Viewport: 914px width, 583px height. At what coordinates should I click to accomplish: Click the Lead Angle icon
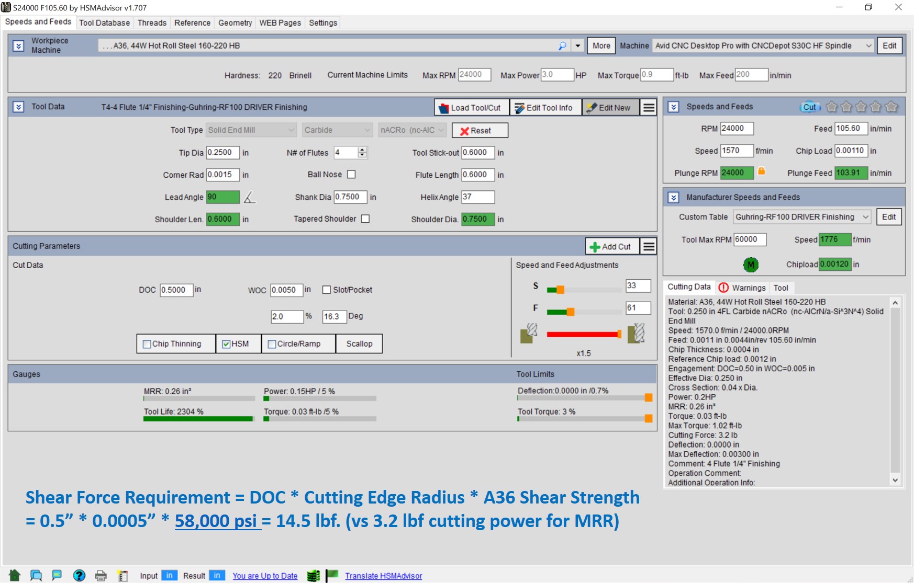point(250,197)
